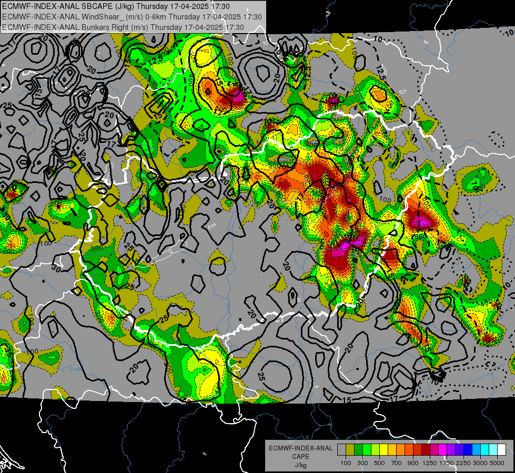Select the gray legend swatch

341,449
